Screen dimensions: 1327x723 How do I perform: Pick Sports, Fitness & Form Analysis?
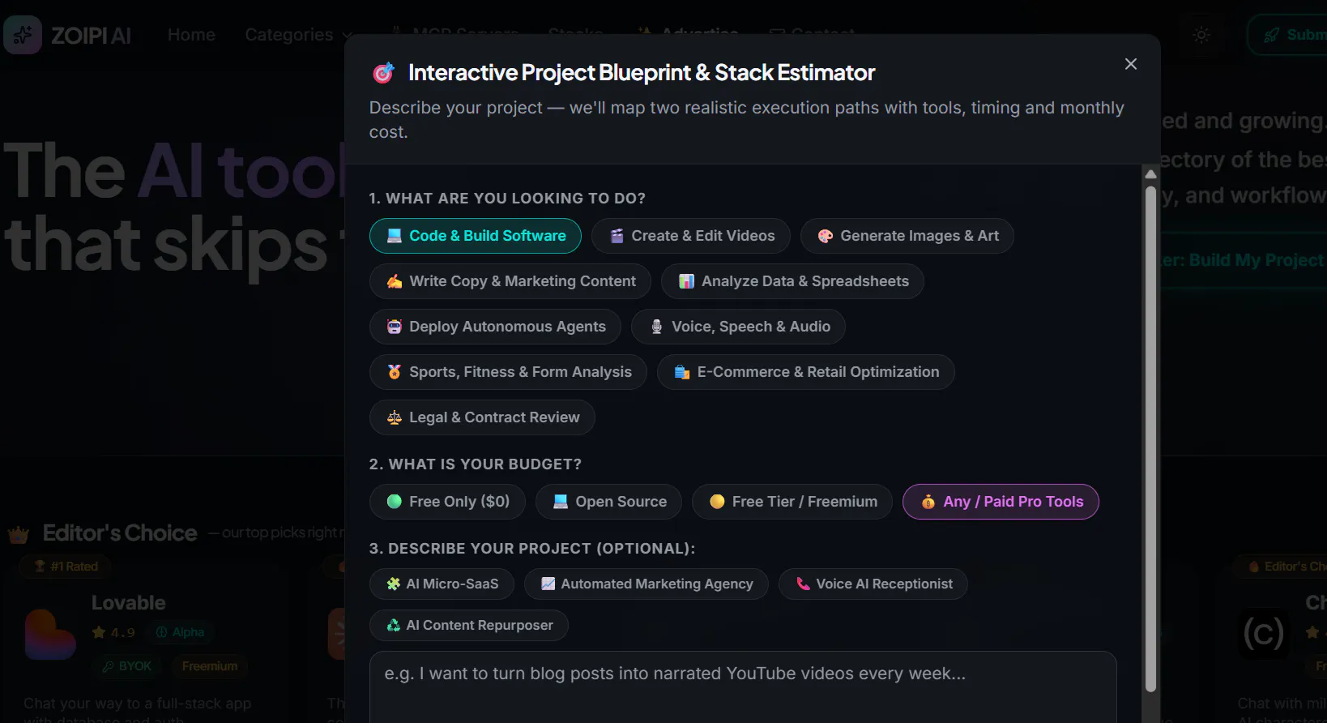(508, 372)
